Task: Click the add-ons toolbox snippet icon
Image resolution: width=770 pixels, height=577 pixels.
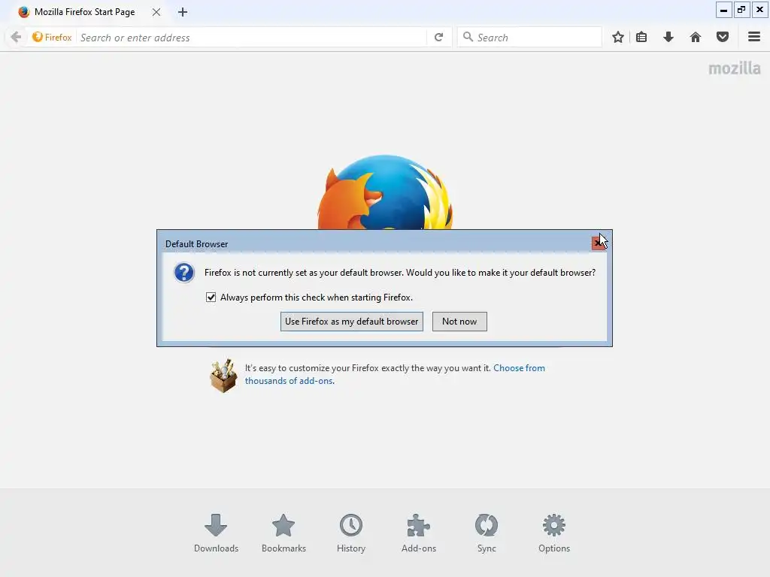Action: (223, 376)
